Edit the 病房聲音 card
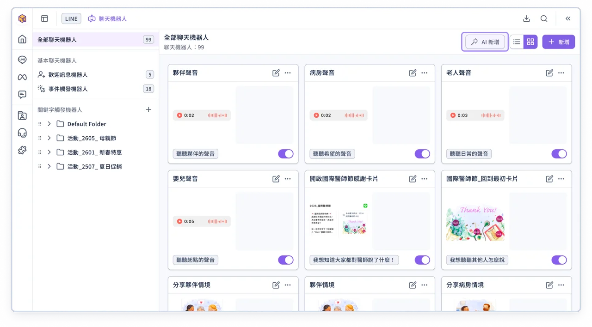This screenshot has width=592, height=327. (413, 73)
